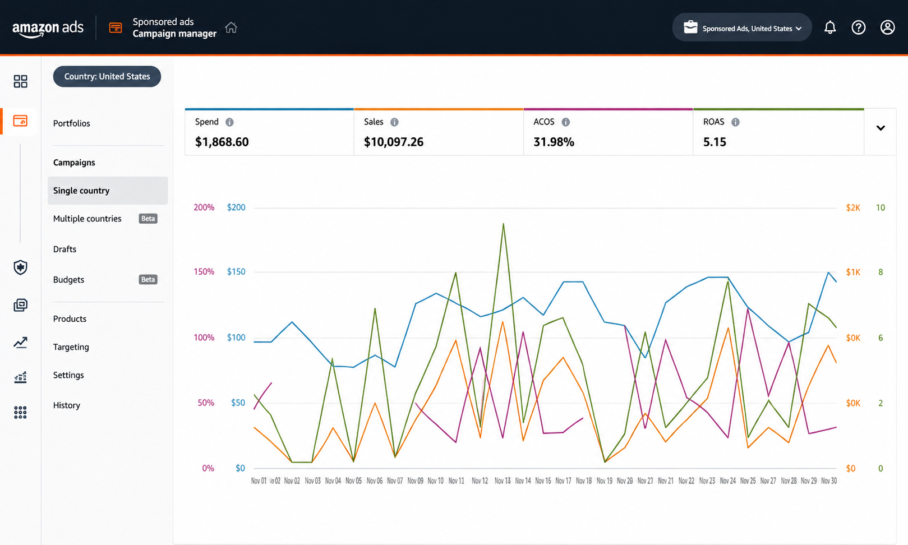Select Single country menu item

coord(108,191)
